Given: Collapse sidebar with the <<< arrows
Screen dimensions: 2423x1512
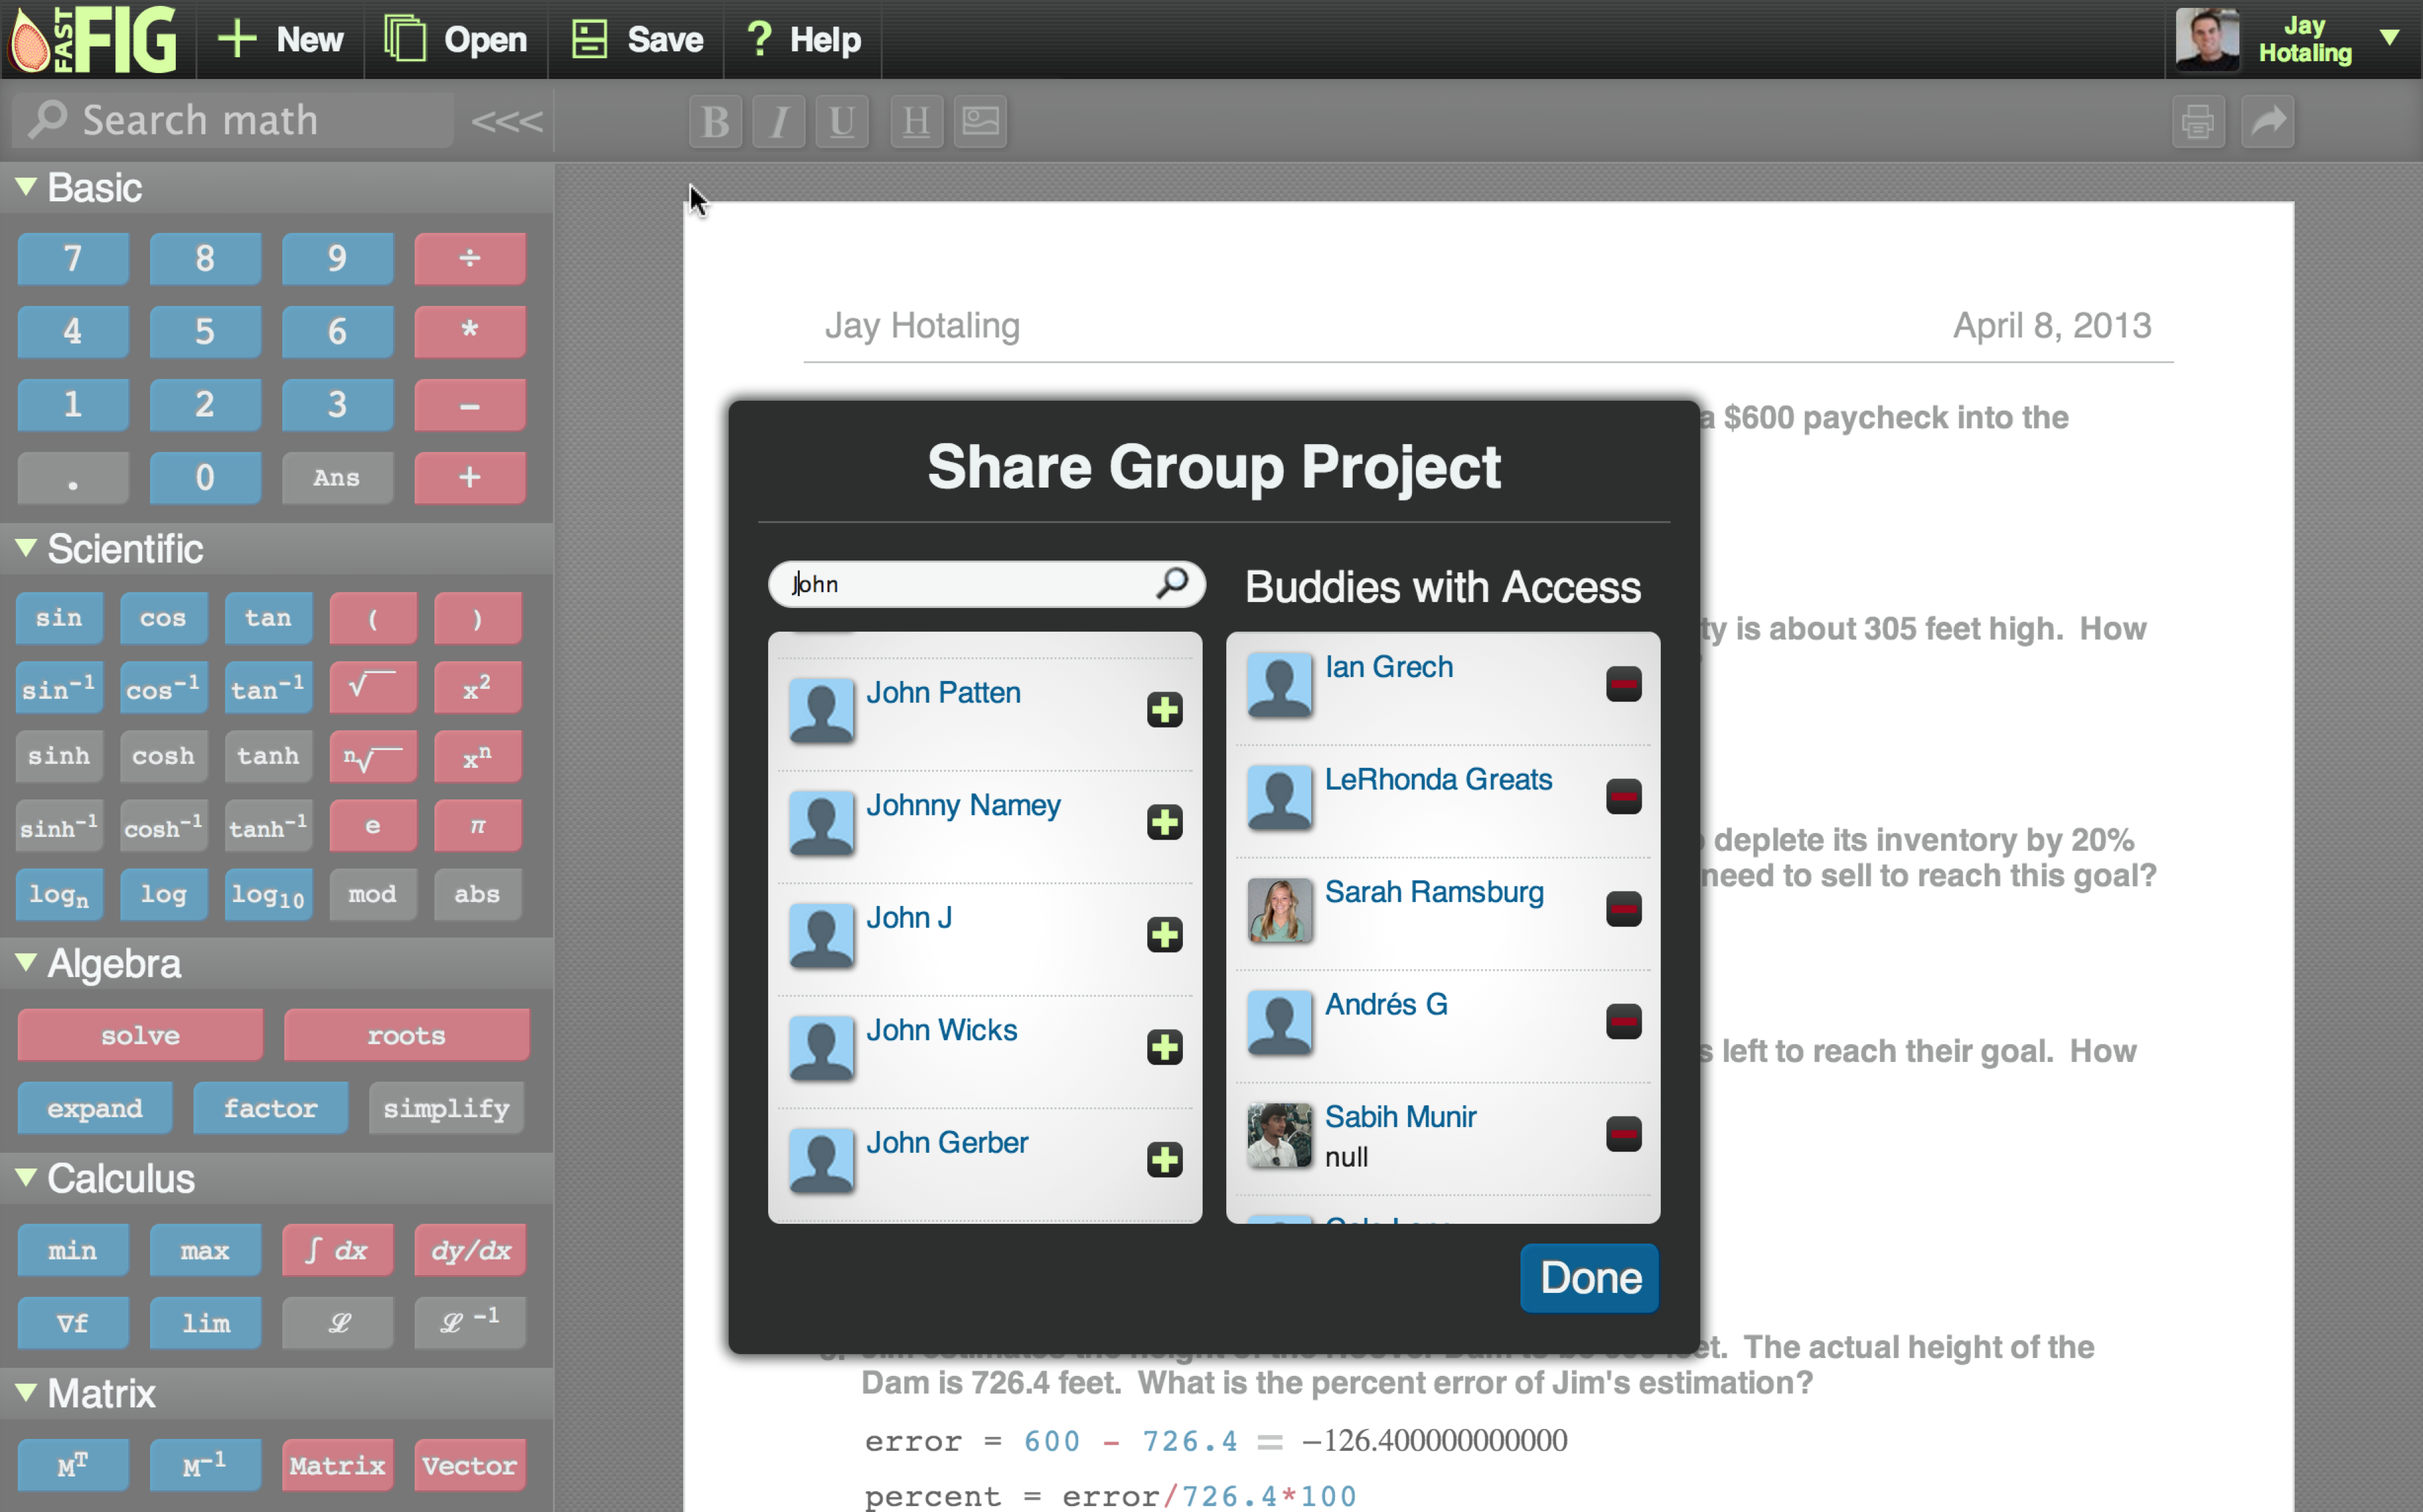Looking at the screenshot, I should [x=506, y=122].
